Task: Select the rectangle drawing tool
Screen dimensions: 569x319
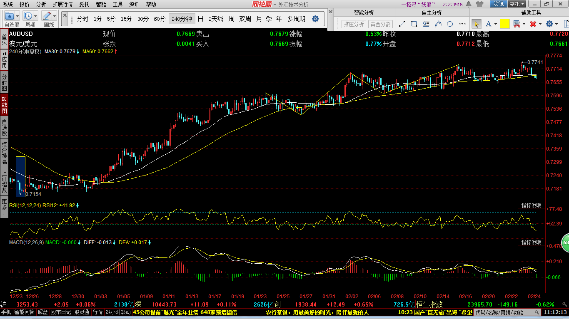Action: point(414,24)
